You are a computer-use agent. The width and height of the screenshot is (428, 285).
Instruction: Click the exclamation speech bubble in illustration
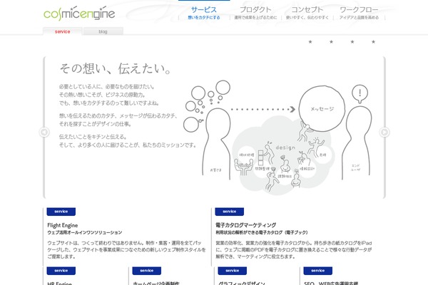(x=360, y=94)
